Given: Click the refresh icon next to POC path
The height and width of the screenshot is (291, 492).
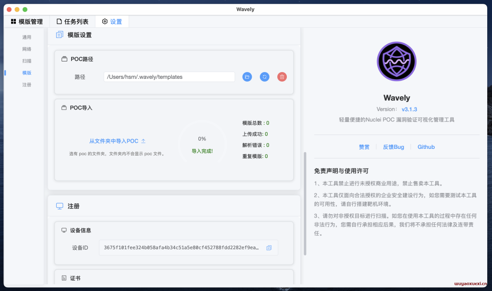Looking at the screenshot, I should pos(265,77).
